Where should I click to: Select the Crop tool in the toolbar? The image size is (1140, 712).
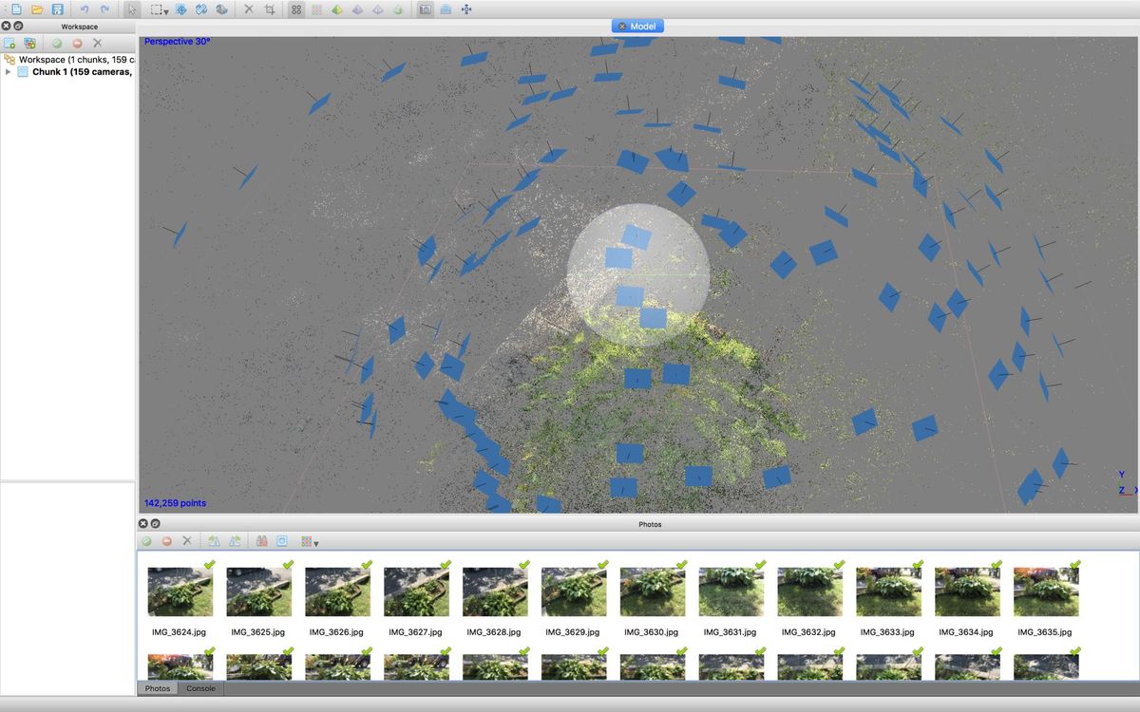pyautogui.click(x=270, y=9)
